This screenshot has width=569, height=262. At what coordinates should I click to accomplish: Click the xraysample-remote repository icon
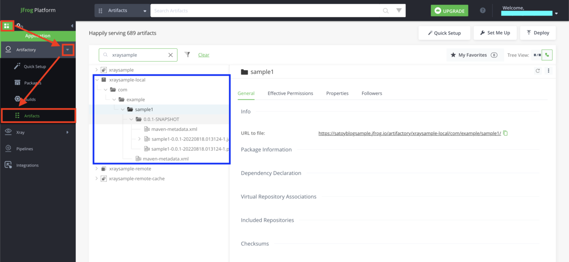tap(104, 169)
